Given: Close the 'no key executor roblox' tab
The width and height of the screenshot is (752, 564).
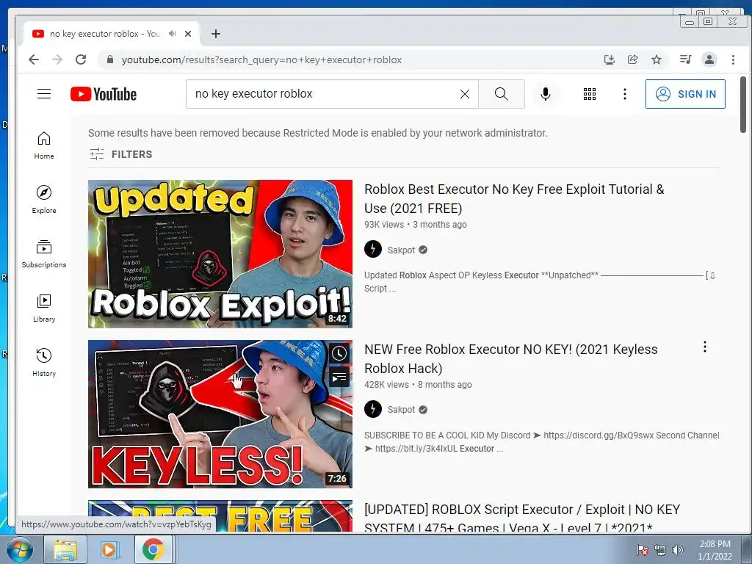Looking at the screenshot, I should click(x=188, y=34).
